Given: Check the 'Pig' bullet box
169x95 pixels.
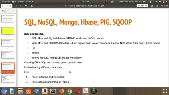Looking at the screenshot, I should (28, 48).
